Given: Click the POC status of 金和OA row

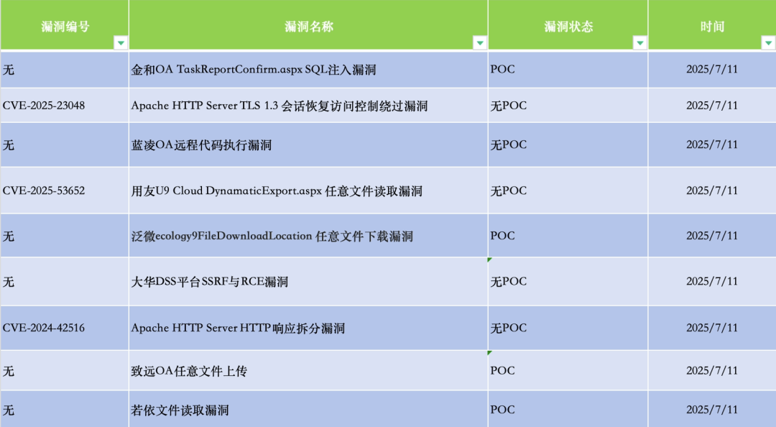Looking at the screenshot, I should pyautogui.click(x=568, y=69).
